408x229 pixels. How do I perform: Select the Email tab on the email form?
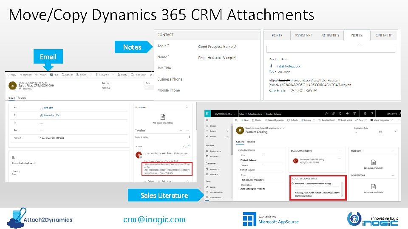coord(11,98)
